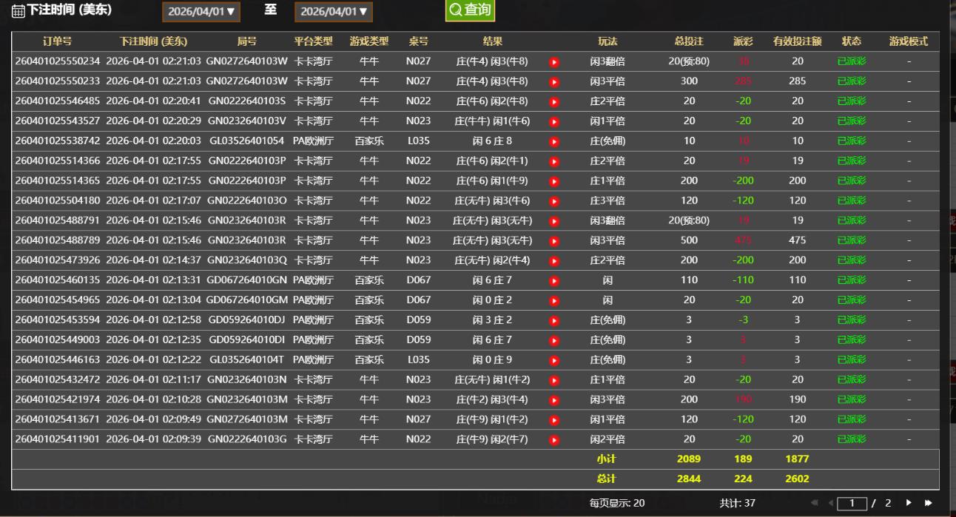Click the calendar icon beside 下注时间
Image resolution: width=956 pixels, height=517 pixels.
18,11
